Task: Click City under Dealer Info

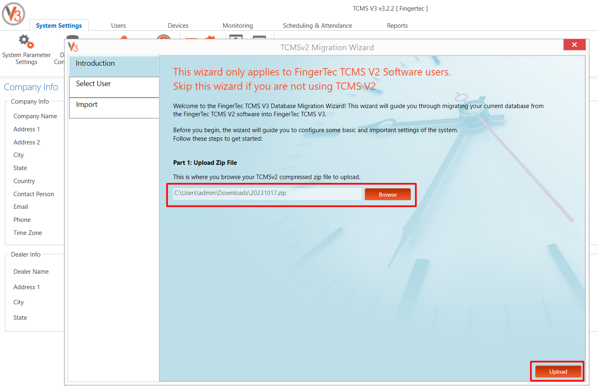Action: [19, 302]
